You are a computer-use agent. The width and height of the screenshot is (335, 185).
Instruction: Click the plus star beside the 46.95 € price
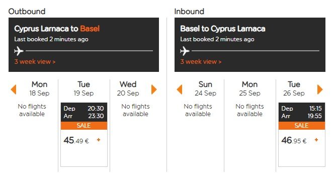click(x=316, y=140)
